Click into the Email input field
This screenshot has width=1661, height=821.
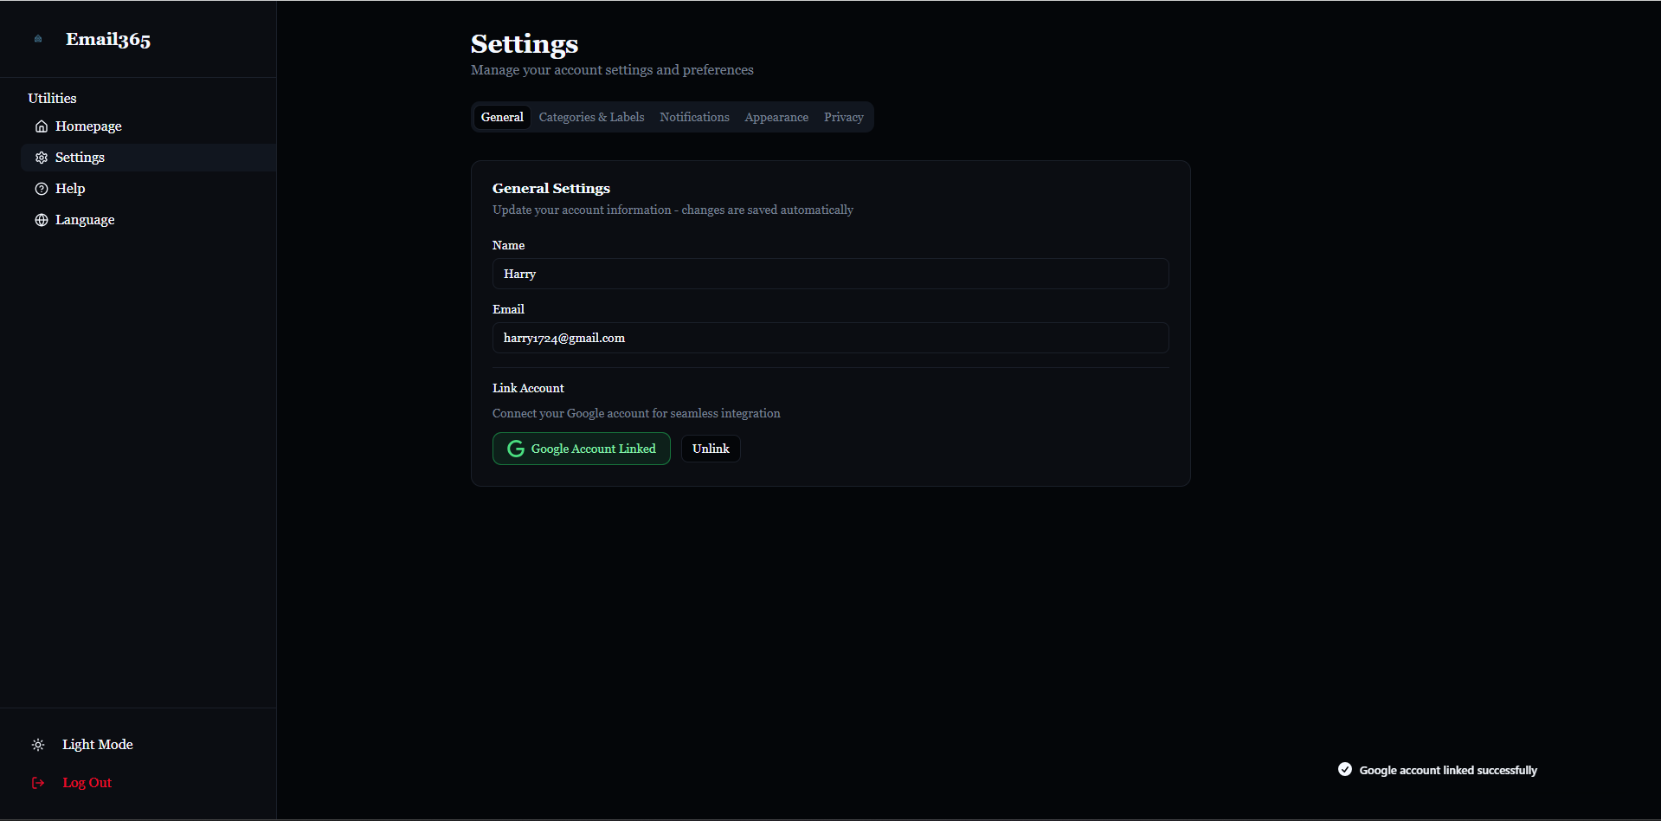coord(830,338)
